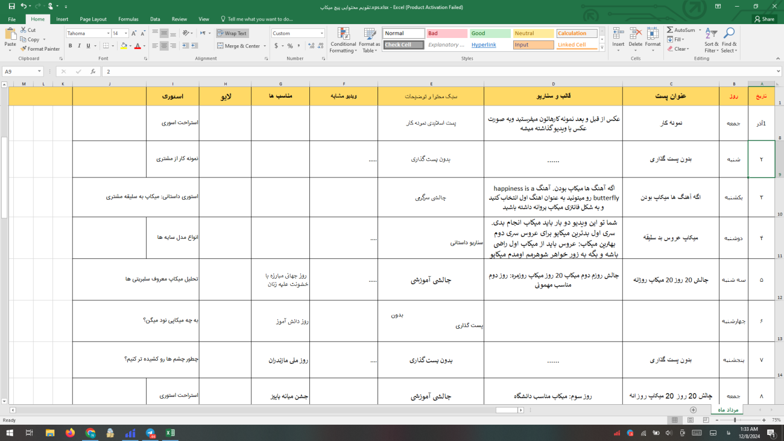Apply the Hyperlink cell style

point(490,45)
